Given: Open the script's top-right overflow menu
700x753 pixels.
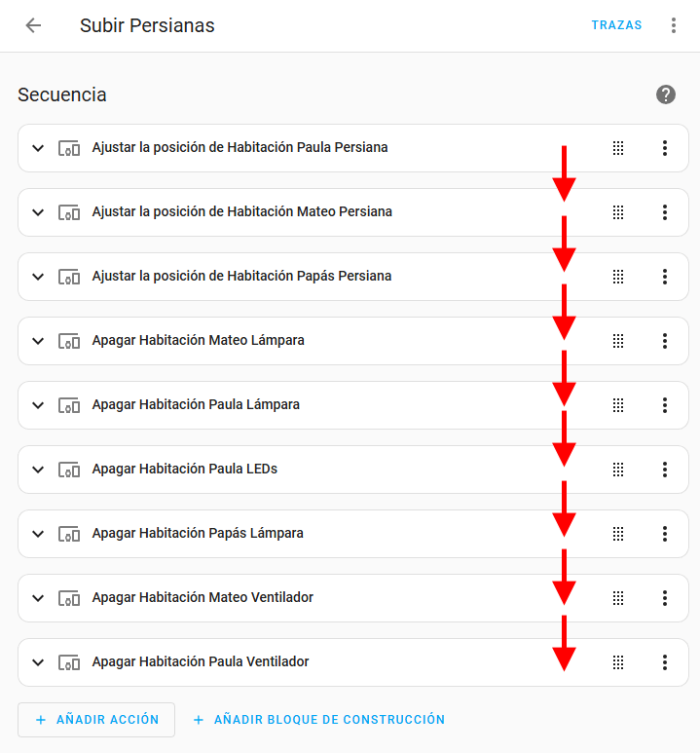Looking at the screenshot, I should pyautogui.click(x=673, y=25).
